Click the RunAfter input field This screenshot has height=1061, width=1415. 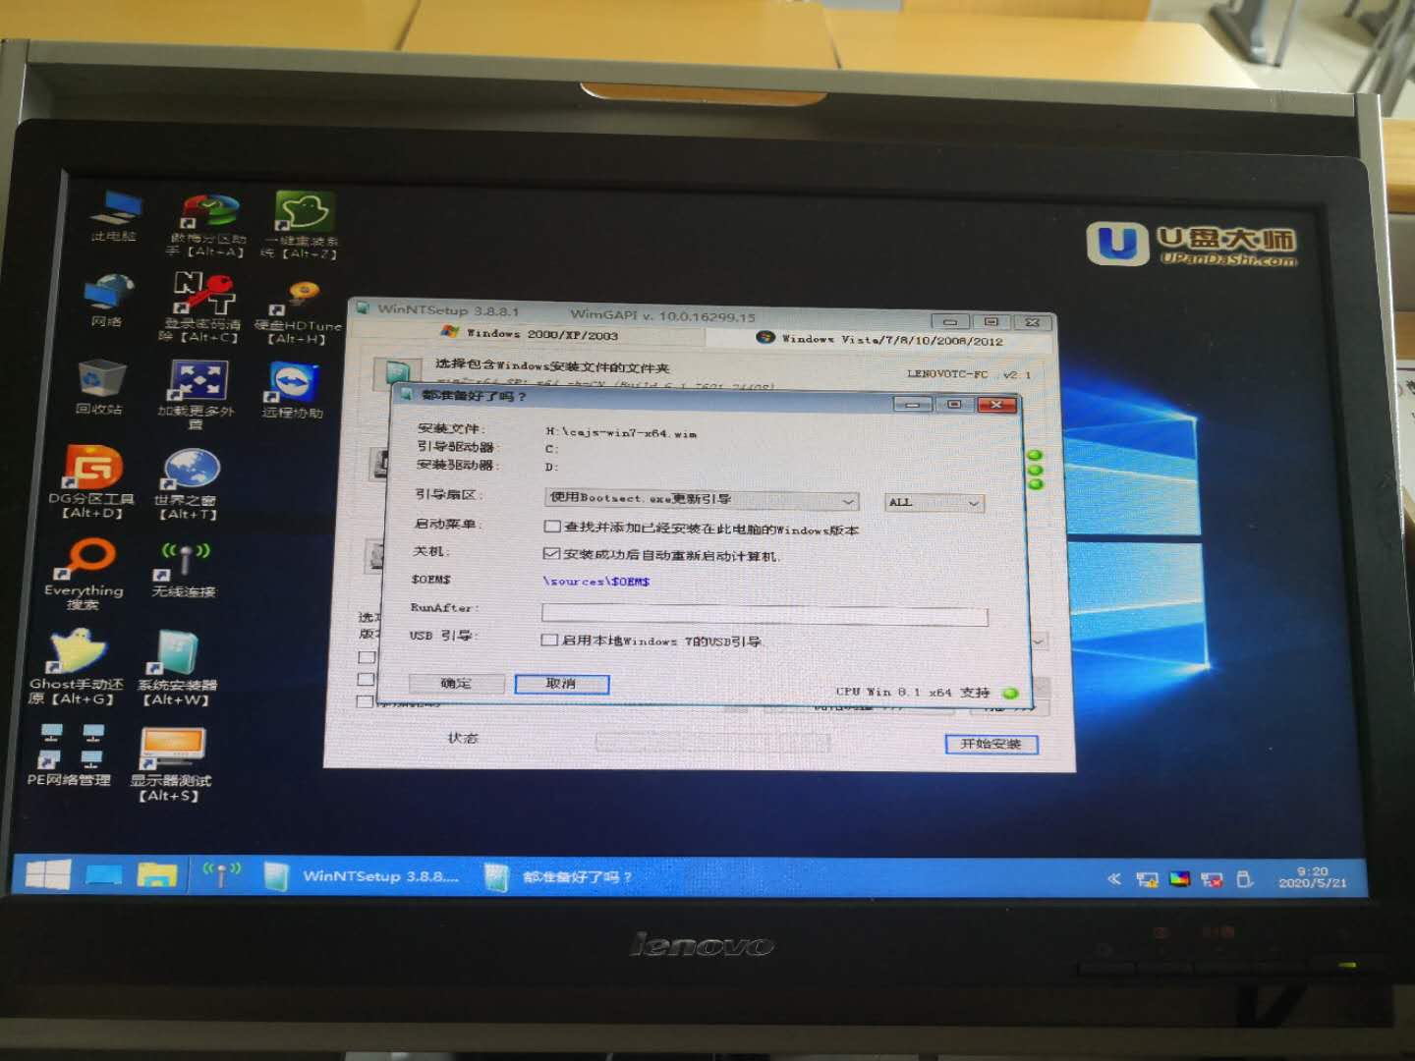coord(764,615)
